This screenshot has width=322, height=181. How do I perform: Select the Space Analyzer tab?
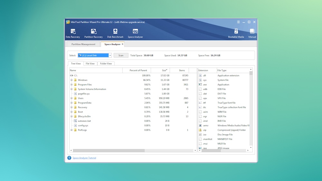point(112,44)
